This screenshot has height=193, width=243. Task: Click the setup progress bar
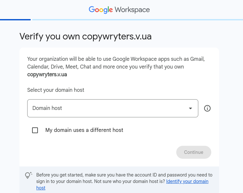tap(121, 20)
